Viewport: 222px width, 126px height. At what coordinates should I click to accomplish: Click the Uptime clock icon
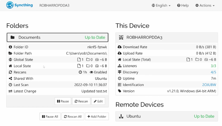(x=120, y=78)
